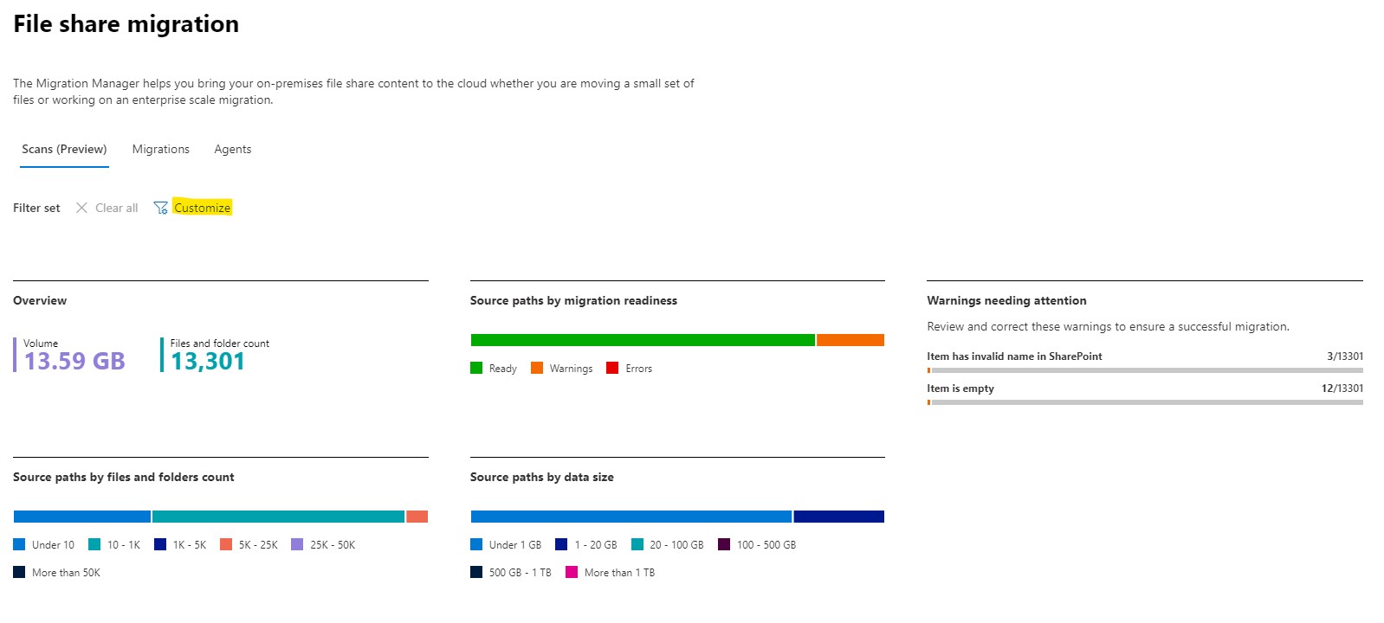
Task: Open the Agents tab
Action: click(x=232, y=149)
